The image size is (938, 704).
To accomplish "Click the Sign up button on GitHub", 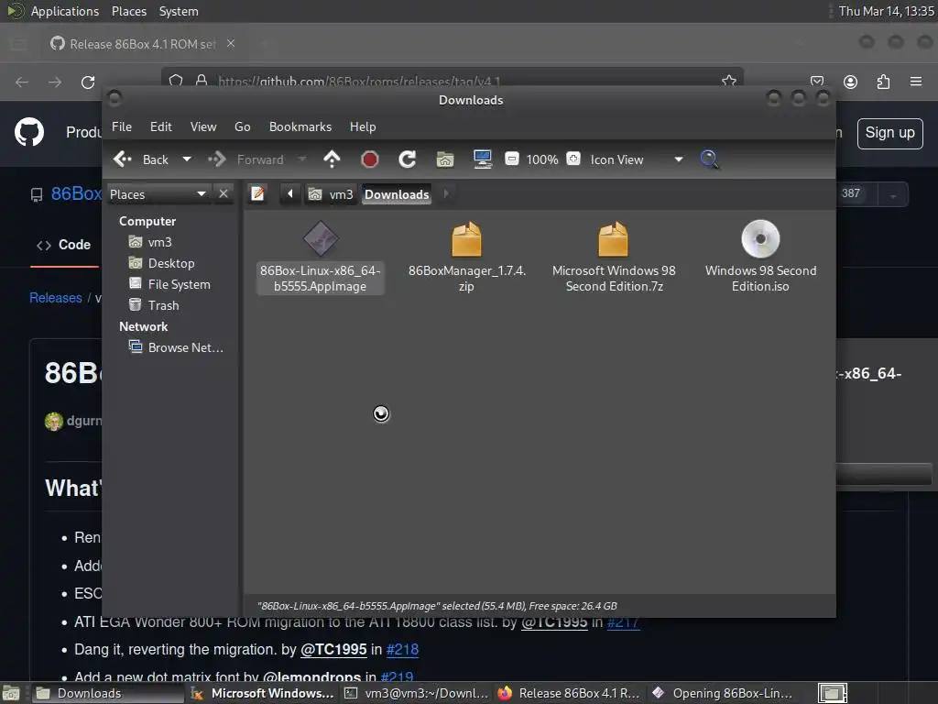I will (x=889, y=133).
